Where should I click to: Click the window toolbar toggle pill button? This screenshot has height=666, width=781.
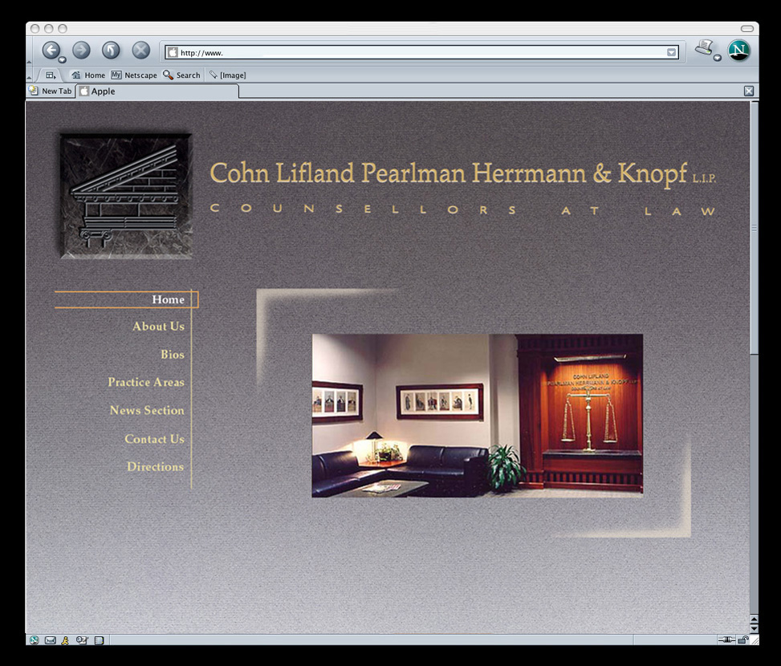coord(747,28)
